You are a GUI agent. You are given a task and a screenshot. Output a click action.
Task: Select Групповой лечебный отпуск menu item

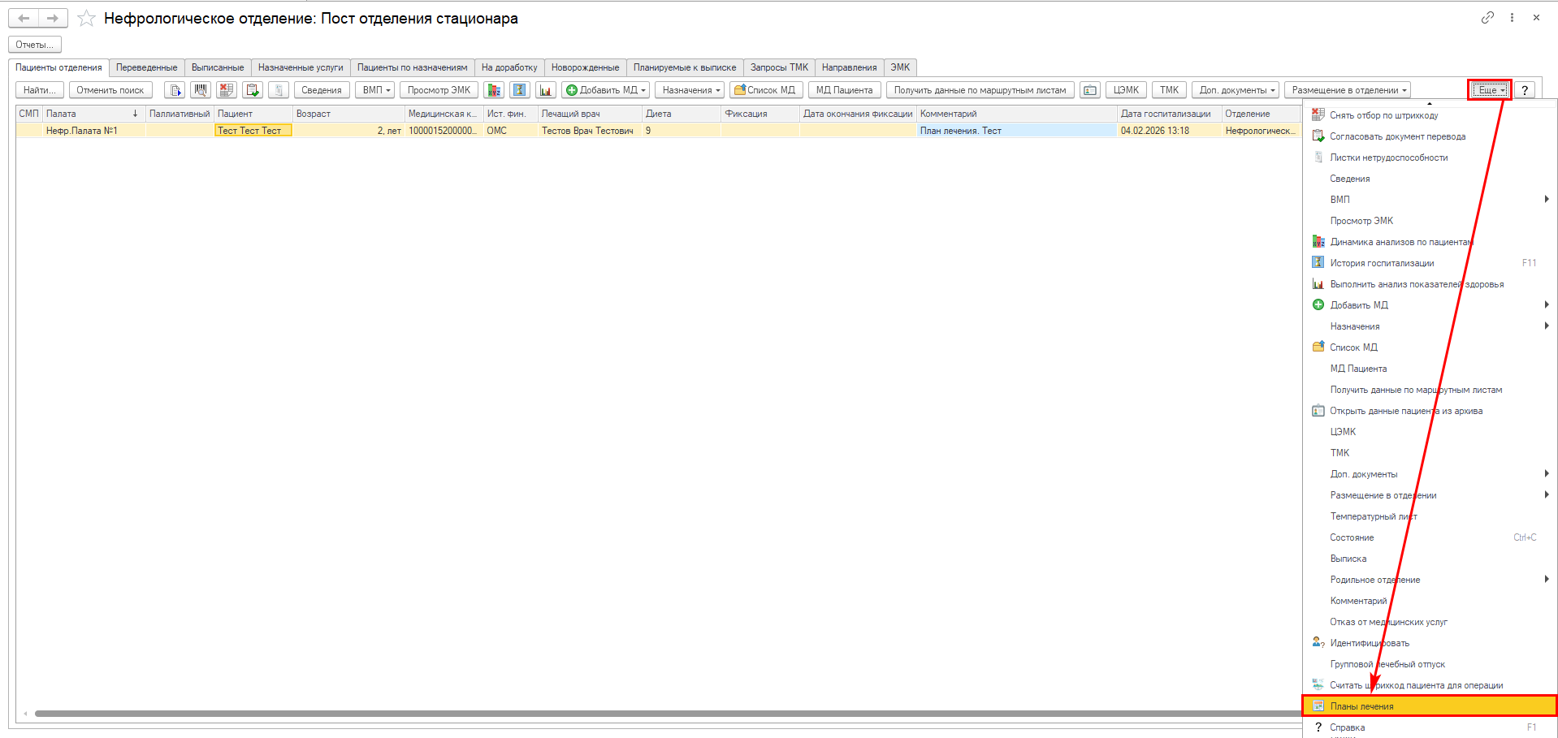point(1430,663)
